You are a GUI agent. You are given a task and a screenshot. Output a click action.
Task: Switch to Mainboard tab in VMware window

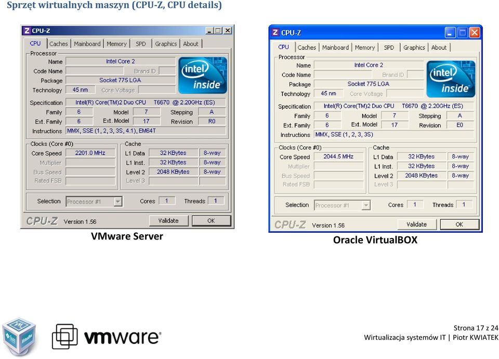tap(87, 44)
